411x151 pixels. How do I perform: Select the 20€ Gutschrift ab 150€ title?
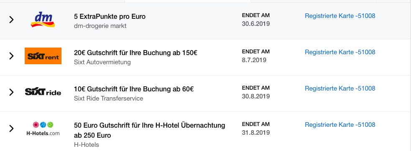click(136, 53)
